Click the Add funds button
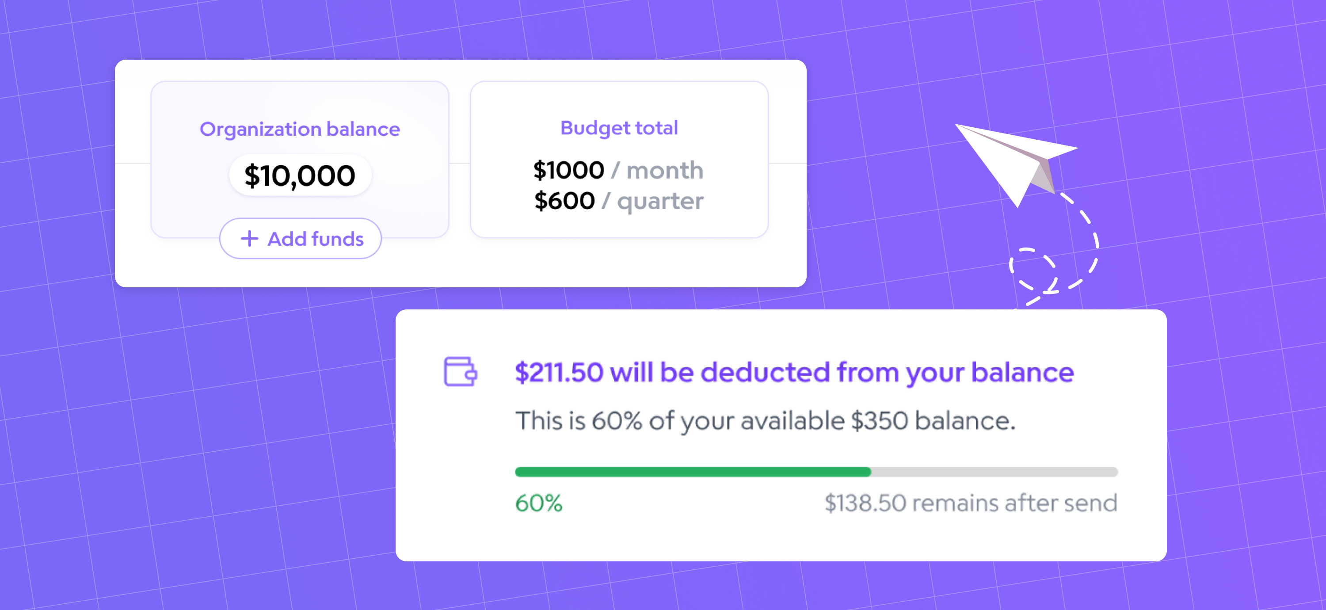The width and height of the screenshot is (1326, 610). tap(300, 238)
